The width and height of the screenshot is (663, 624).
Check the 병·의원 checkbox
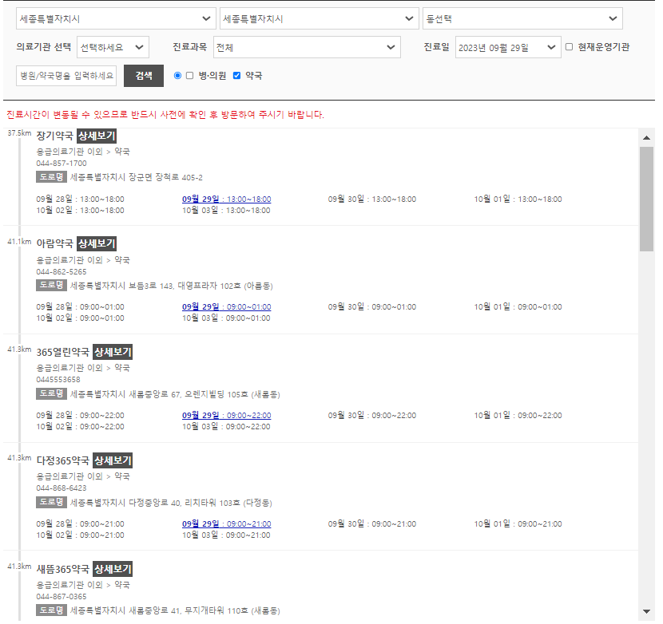[190, 76]
